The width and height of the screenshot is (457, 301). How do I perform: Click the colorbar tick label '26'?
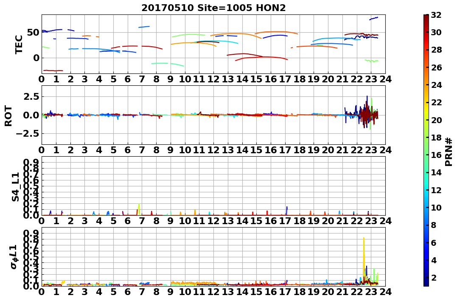[436, 68]
